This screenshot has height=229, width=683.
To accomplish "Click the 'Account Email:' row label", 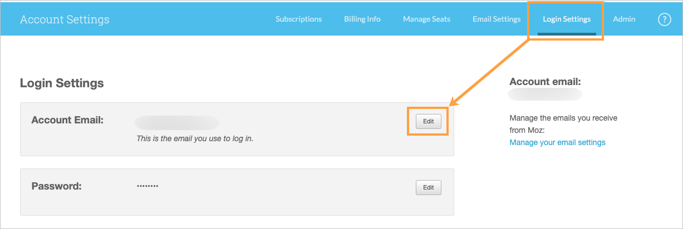I will 68,120.
